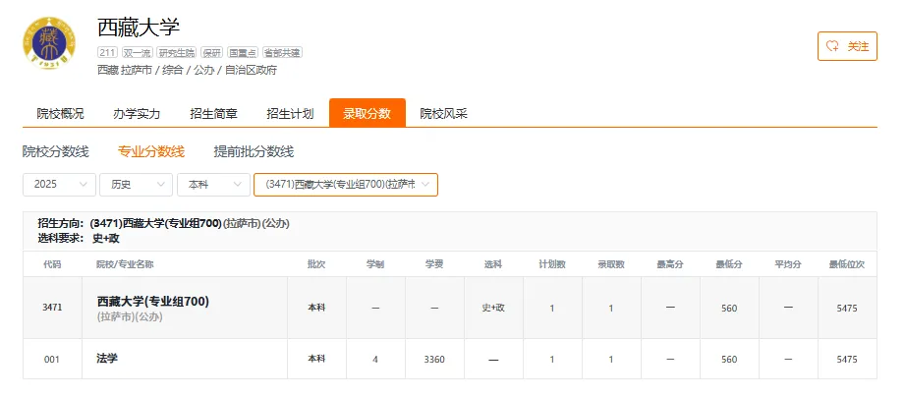
Task: Click the 学制 column header
Action: coord(375,264)
